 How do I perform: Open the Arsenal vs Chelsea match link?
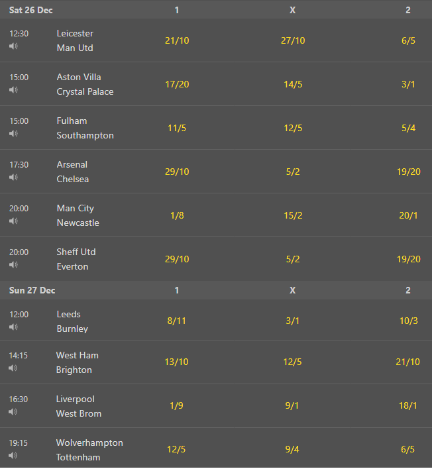(72, 172)
